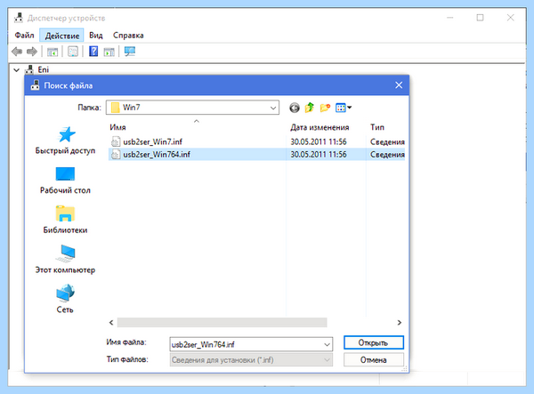The width and height of the screenshot is (534, 394).
Task: Click the file icon beside usb2ser_Win7.inf
Action: pyautogui.click(x=116, y=141)
